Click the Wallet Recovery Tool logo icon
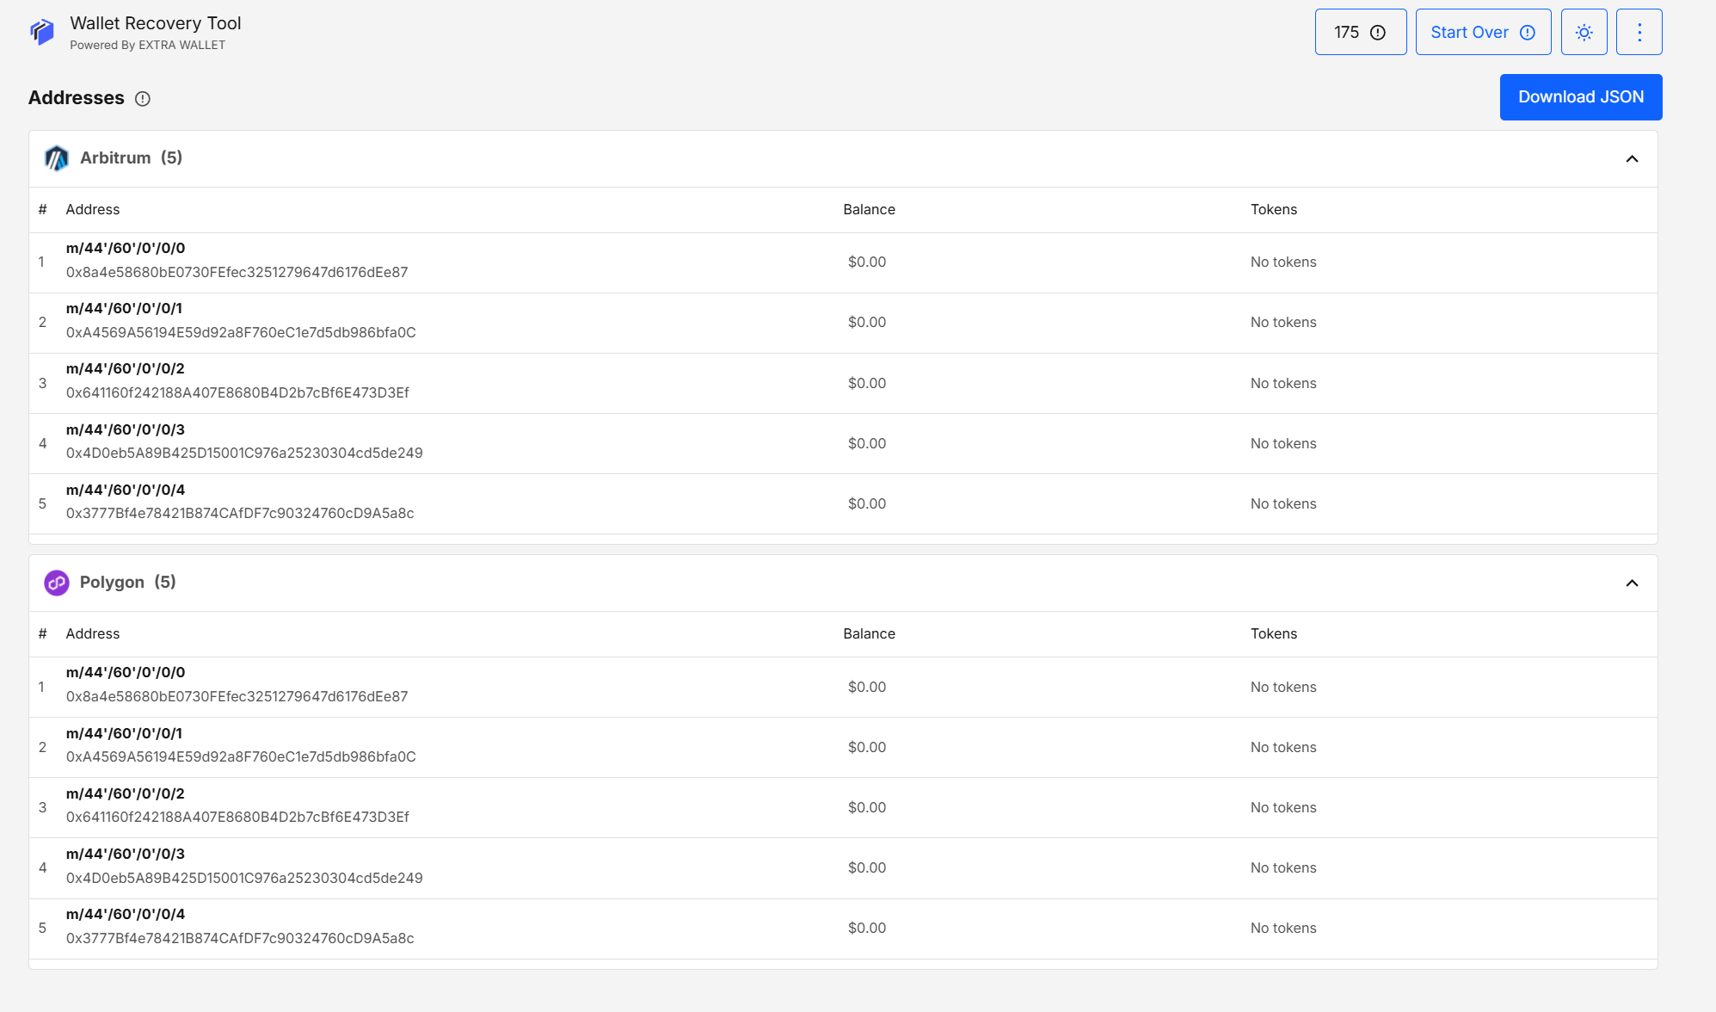1716x1012 pixels. point(40,31)
